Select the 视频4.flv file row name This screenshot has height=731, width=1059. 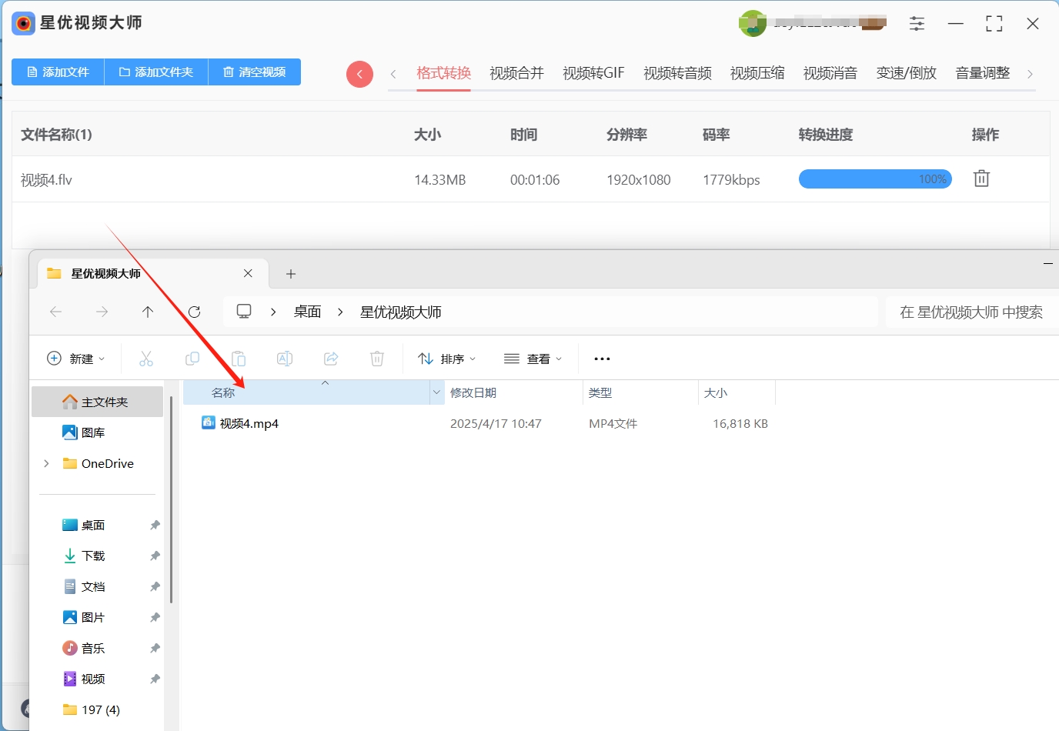coord(46,180)
